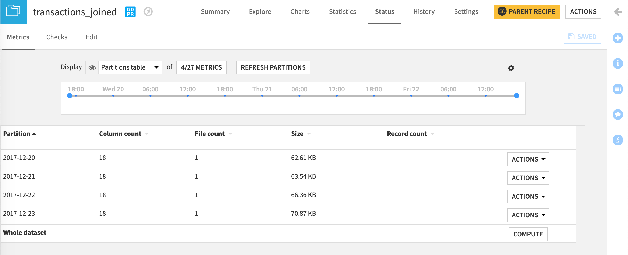Click the GDPR compliance badge

point(130,12)
